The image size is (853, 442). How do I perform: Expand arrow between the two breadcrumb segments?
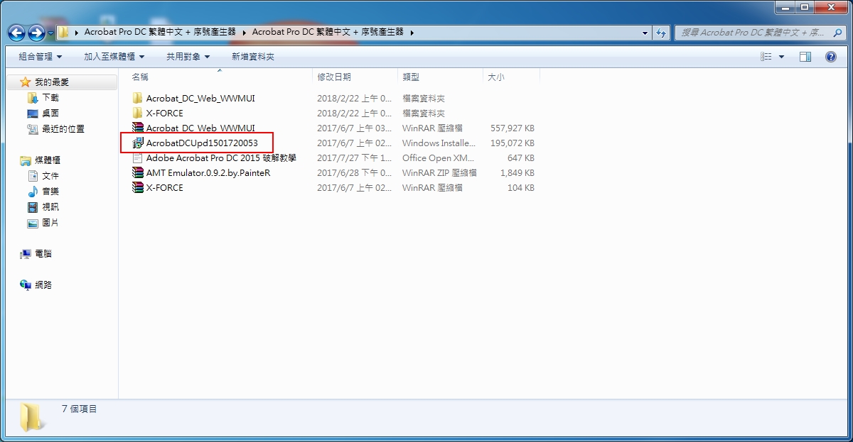pyautogui.click(x=245, y=33)
